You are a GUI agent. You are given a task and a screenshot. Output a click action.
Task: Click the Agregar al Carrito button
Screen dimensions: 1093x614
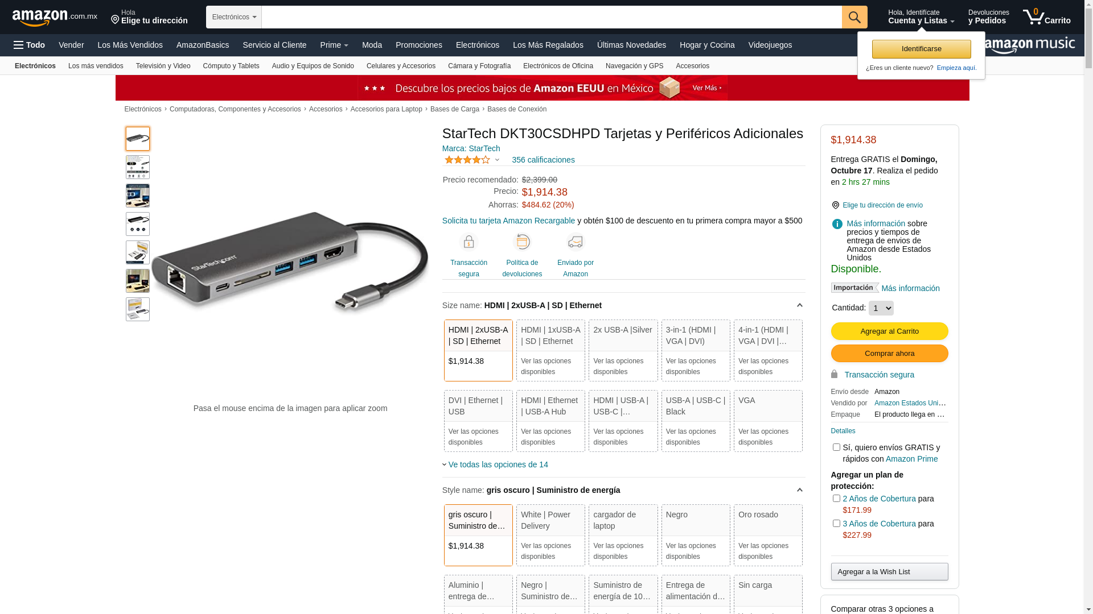click(889, 331)
